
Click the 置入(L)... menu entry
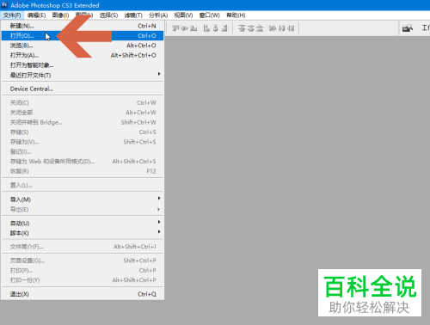(x=83, y=185)
